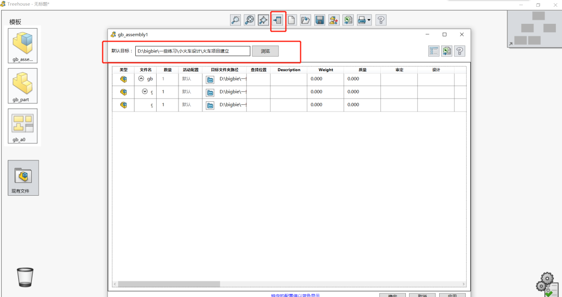Click the 文件名 column header

[146, 70]
